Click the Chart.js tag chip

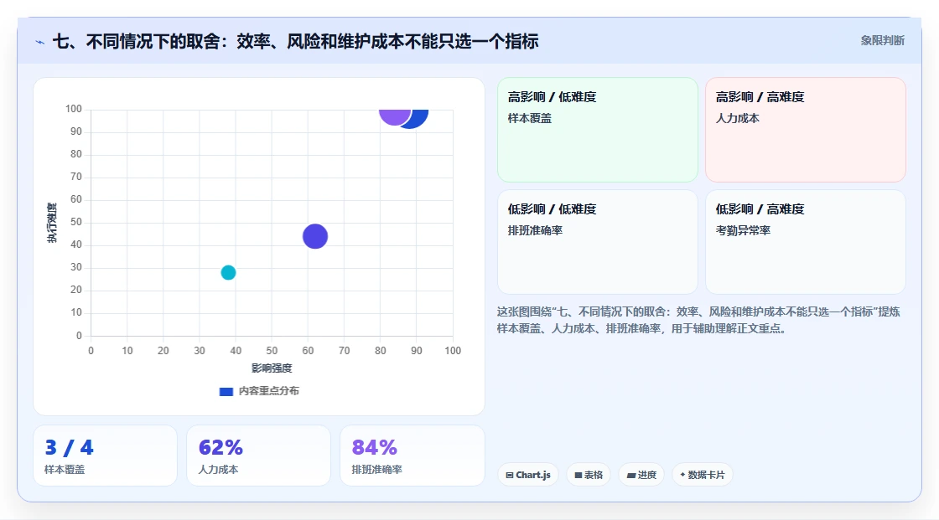528,475
